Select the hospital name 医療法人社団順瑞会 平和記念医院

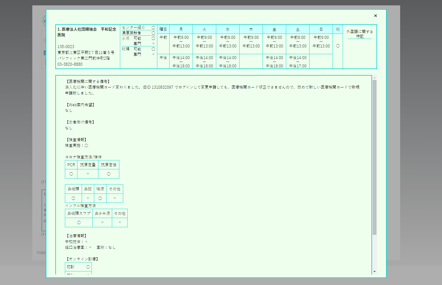pos(87,32)
